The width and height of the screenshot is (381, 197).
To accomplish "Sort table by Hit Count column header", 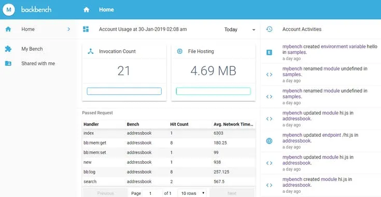I will [179, 124].
